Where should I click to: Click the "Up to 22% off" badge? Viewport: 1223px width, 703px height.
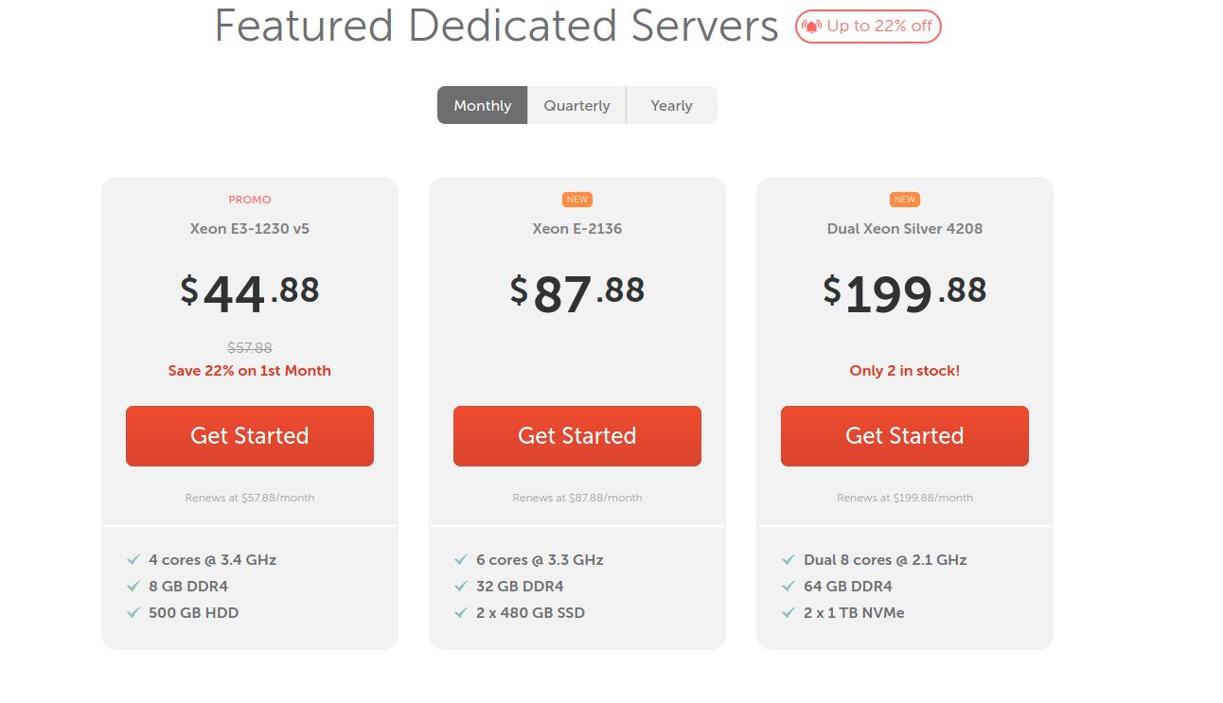tap(867, 26)
